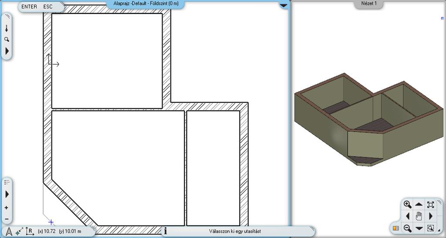Click the plus icon in the bottom-left toolbar
Viewport: 446px width, 238px height.
click(6, 208)
